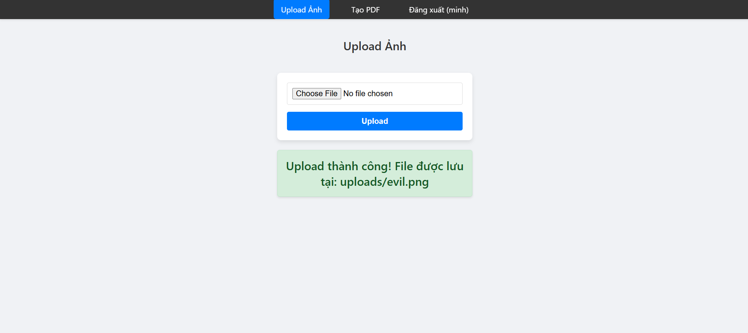Submit with the blue Upload button
Viewport: 748px width, 333px height.
tap(374, 121)
